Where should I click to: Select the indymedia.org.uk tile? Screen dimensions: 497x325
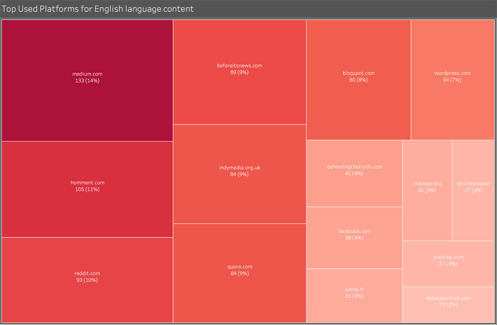click(240, 174)
